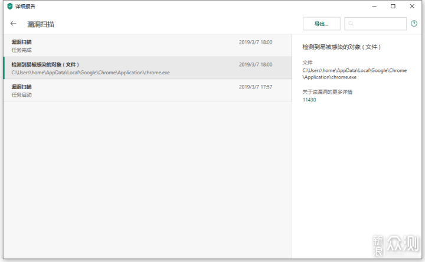Open help via the question mark icon
This screenshot has height=262, width=425.
tap(414, 24)
